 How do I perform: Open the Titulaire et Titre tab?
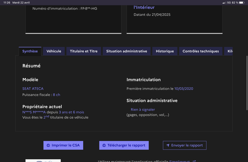84,51
